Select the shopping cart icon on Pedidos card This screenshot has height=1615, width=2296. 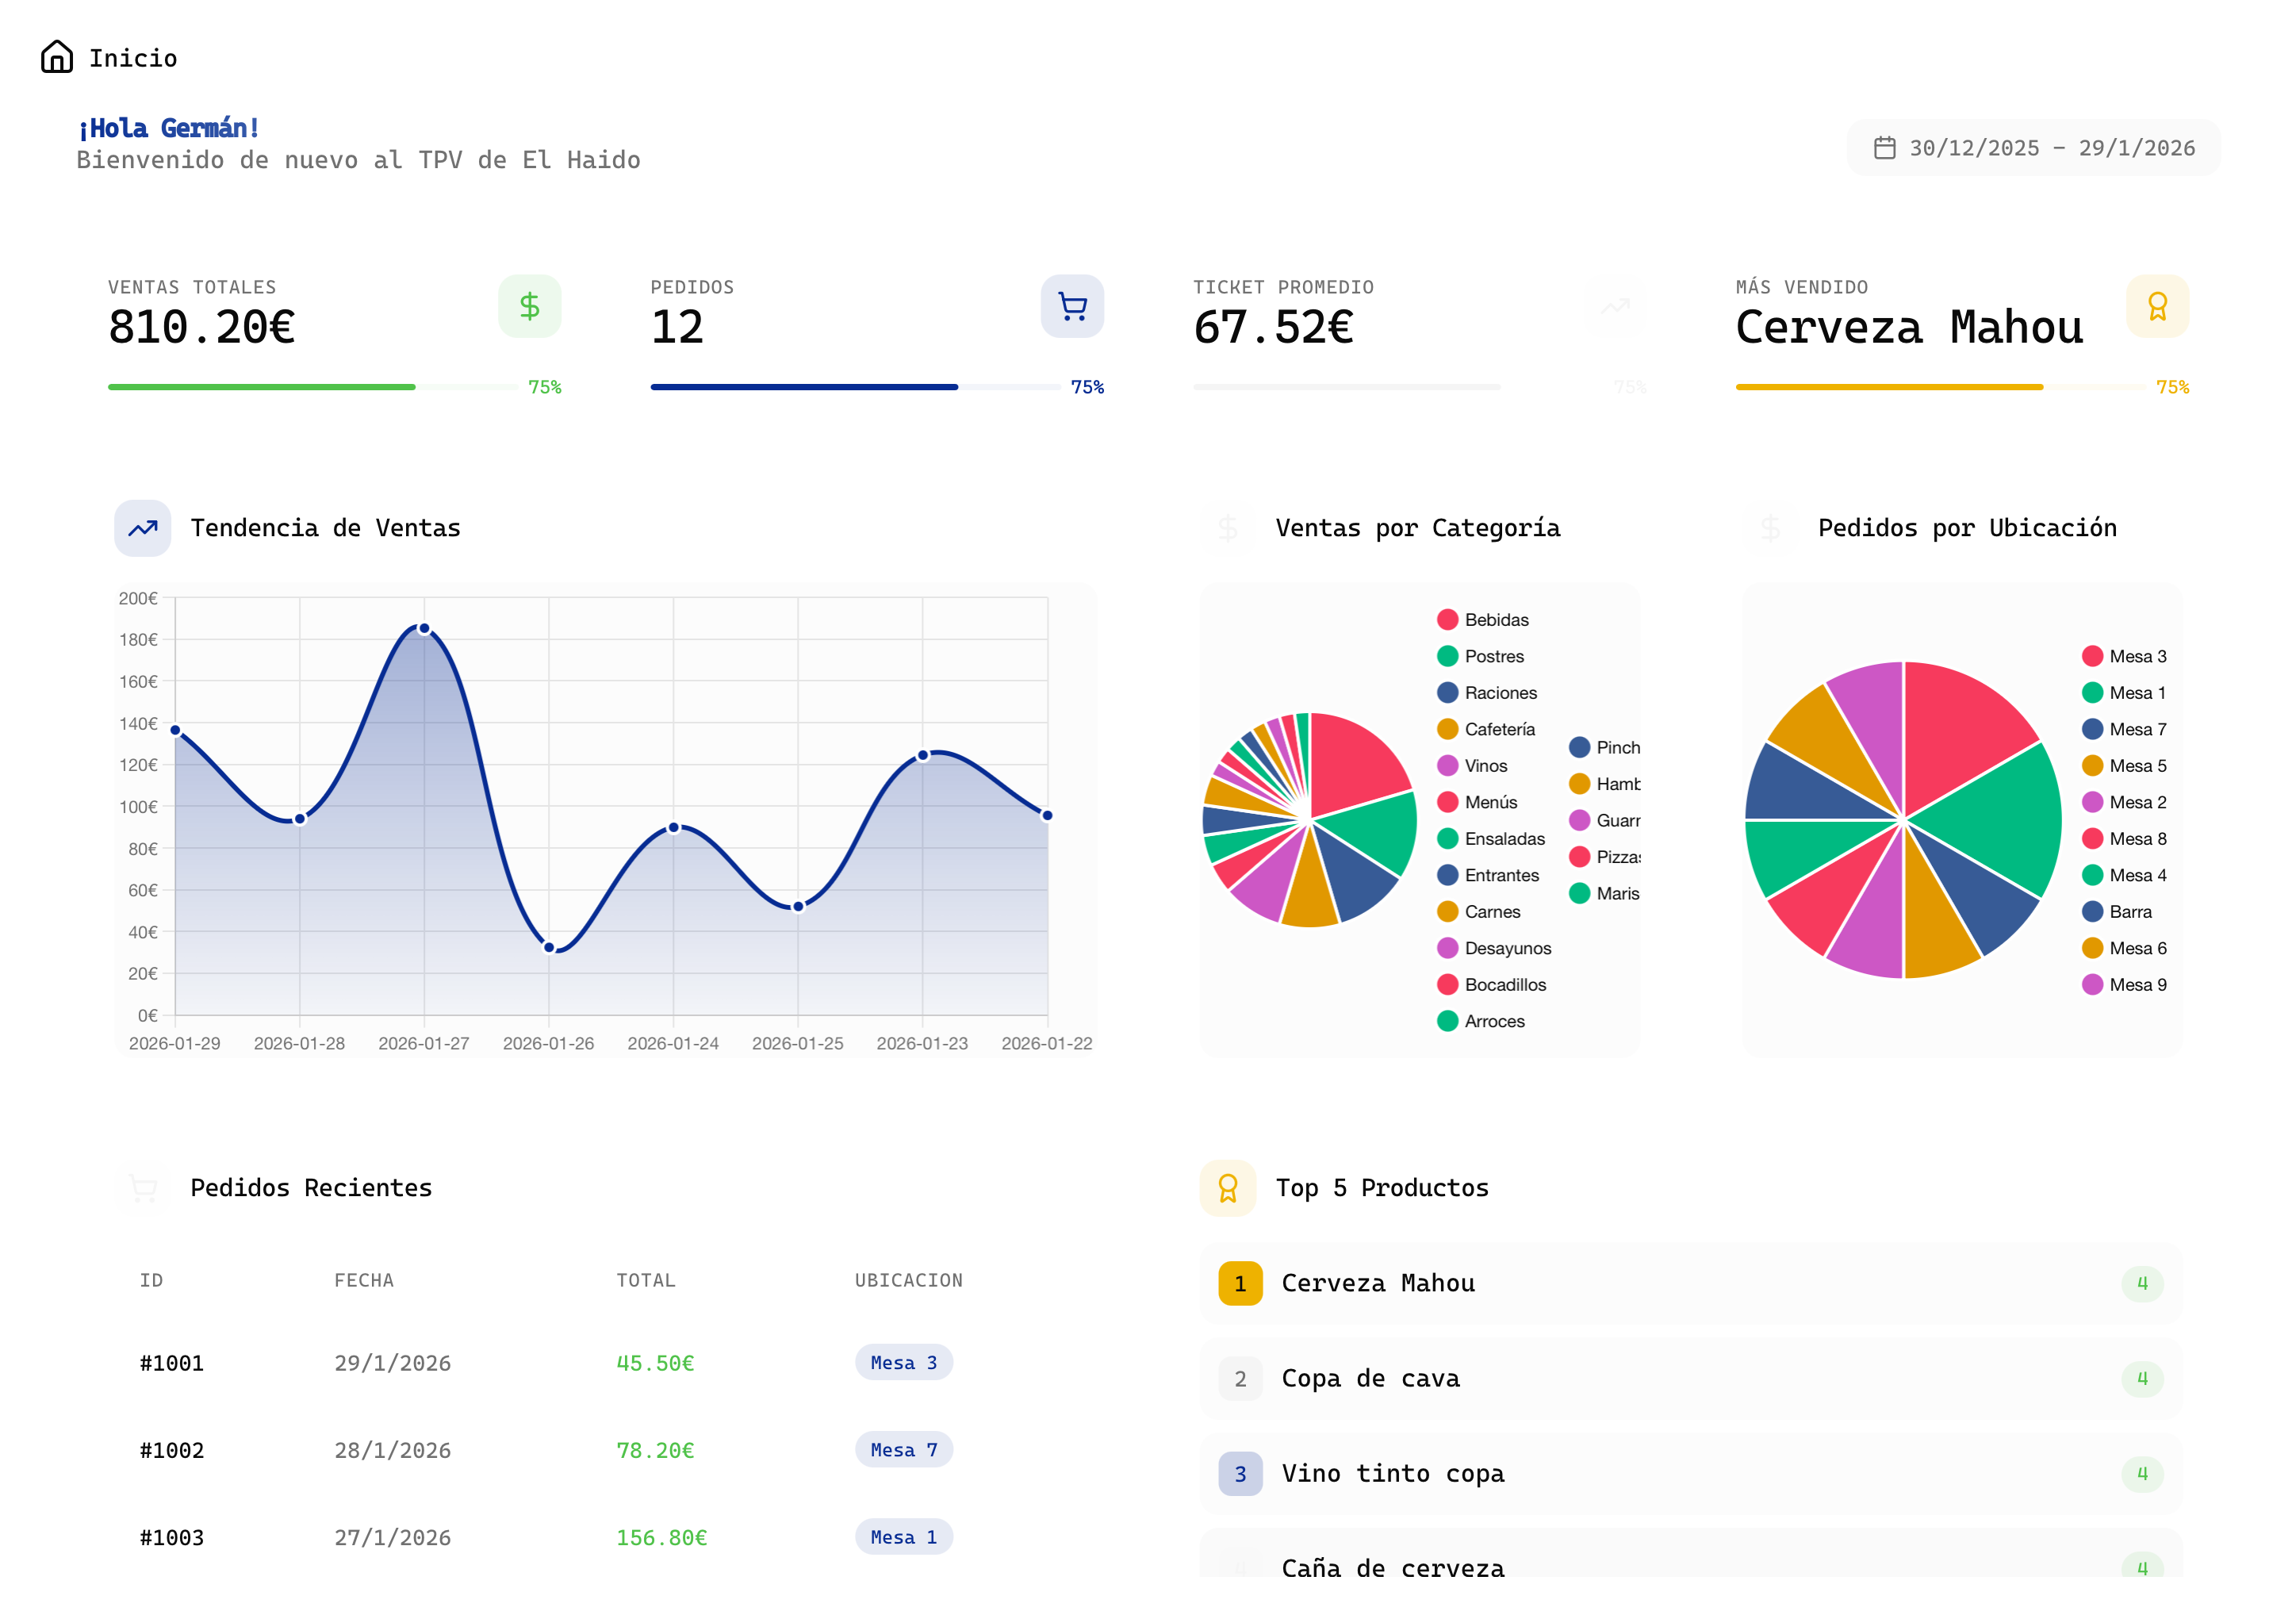[x=1072, y=306]
